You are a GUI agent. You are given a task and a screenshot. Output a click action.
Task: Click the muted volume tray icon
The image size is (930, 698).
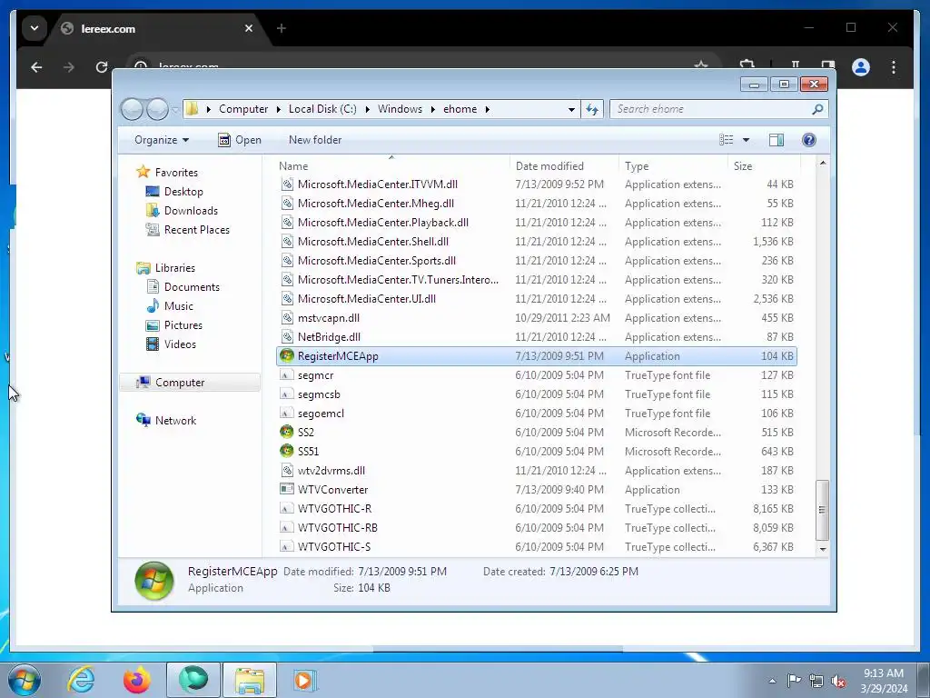pyautogui.click(x=838, y=681)
